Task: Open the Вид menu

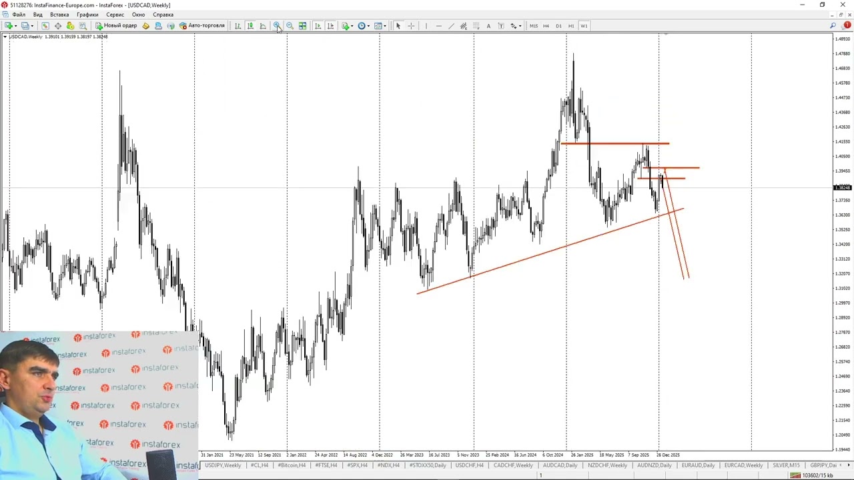Action: point(38,15)
